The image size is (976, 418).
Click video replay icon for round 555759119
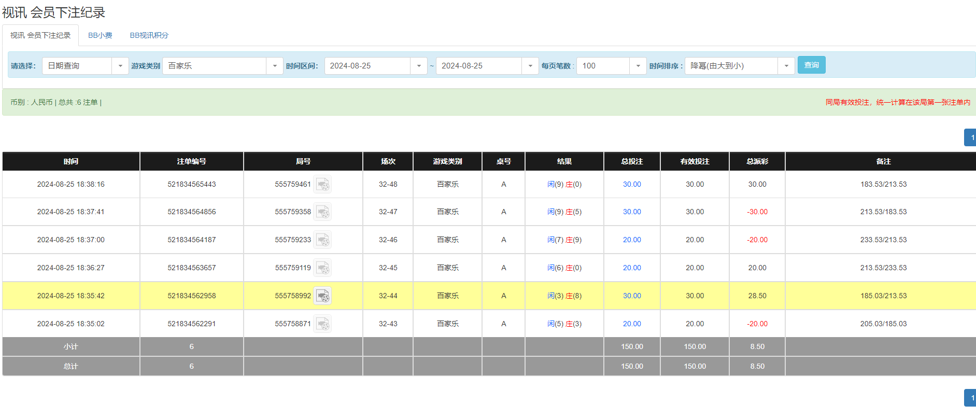point(322,268)
